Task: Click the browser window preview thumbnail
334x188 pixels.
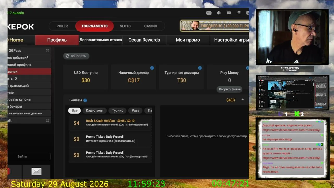Action: (x=293, y=93)
